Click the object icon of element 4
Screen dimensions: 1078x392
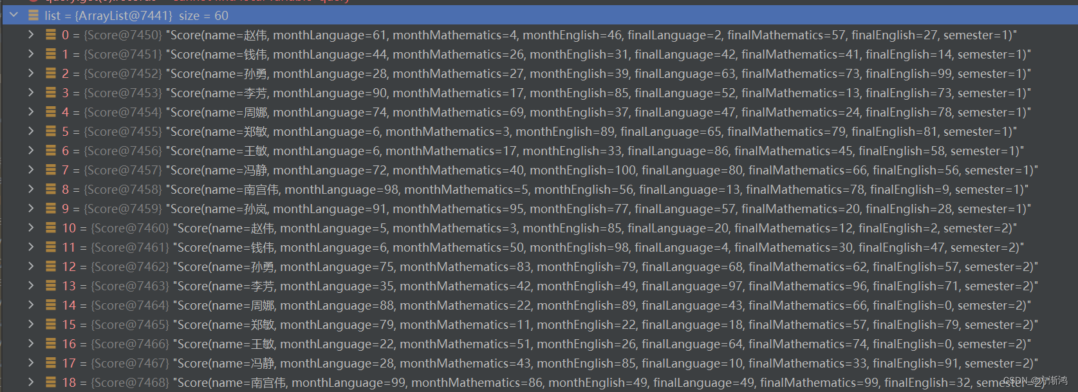pos(51,112)
